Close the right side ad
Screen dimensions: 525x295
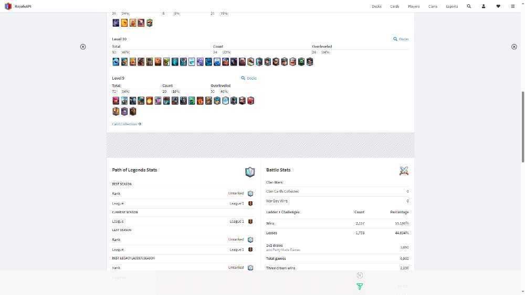point(514,47)
